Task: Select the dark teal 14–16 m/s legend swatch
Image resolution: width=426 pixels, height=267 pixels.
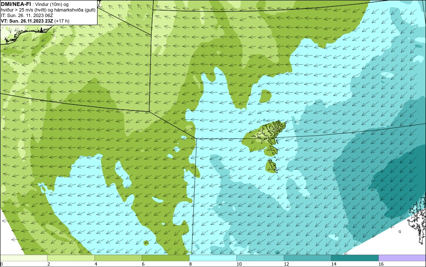Action: click(355, 258)
